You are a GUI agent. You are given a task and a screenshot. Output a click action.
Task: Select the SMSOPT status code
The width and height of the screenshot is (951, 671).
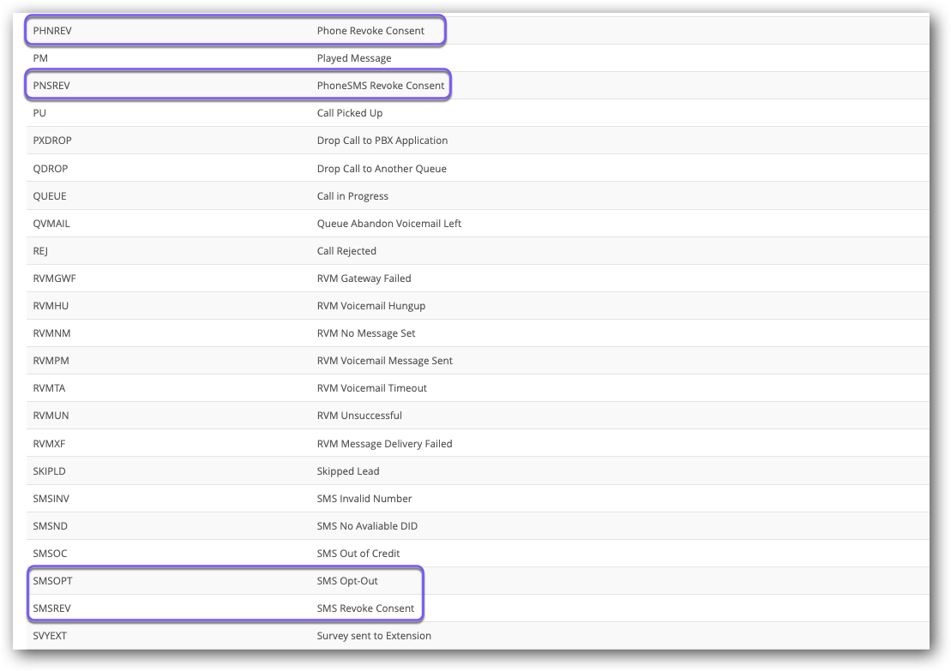[x=53, y=581]
